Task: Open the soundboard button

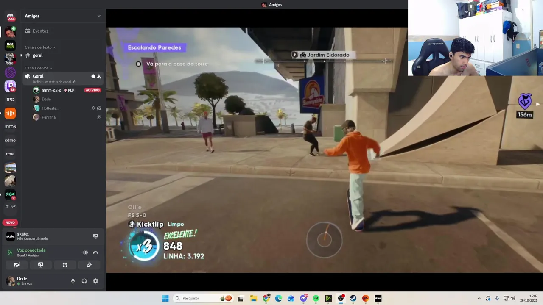Action: 89,265
